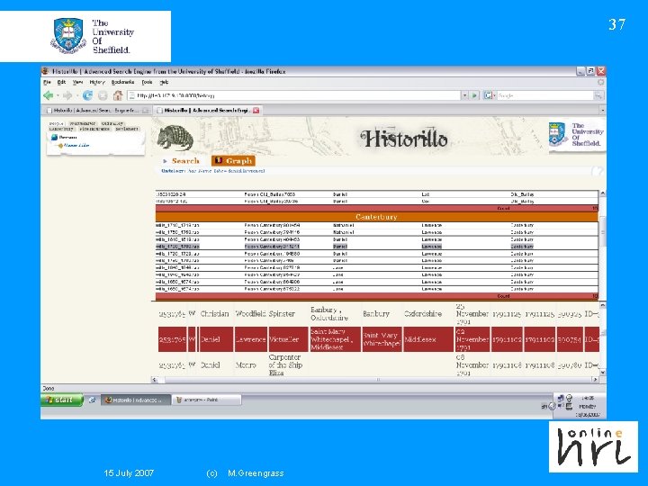The image size is (648, 486).
Task: Click the orange Graph button
Action: (233, 161)
